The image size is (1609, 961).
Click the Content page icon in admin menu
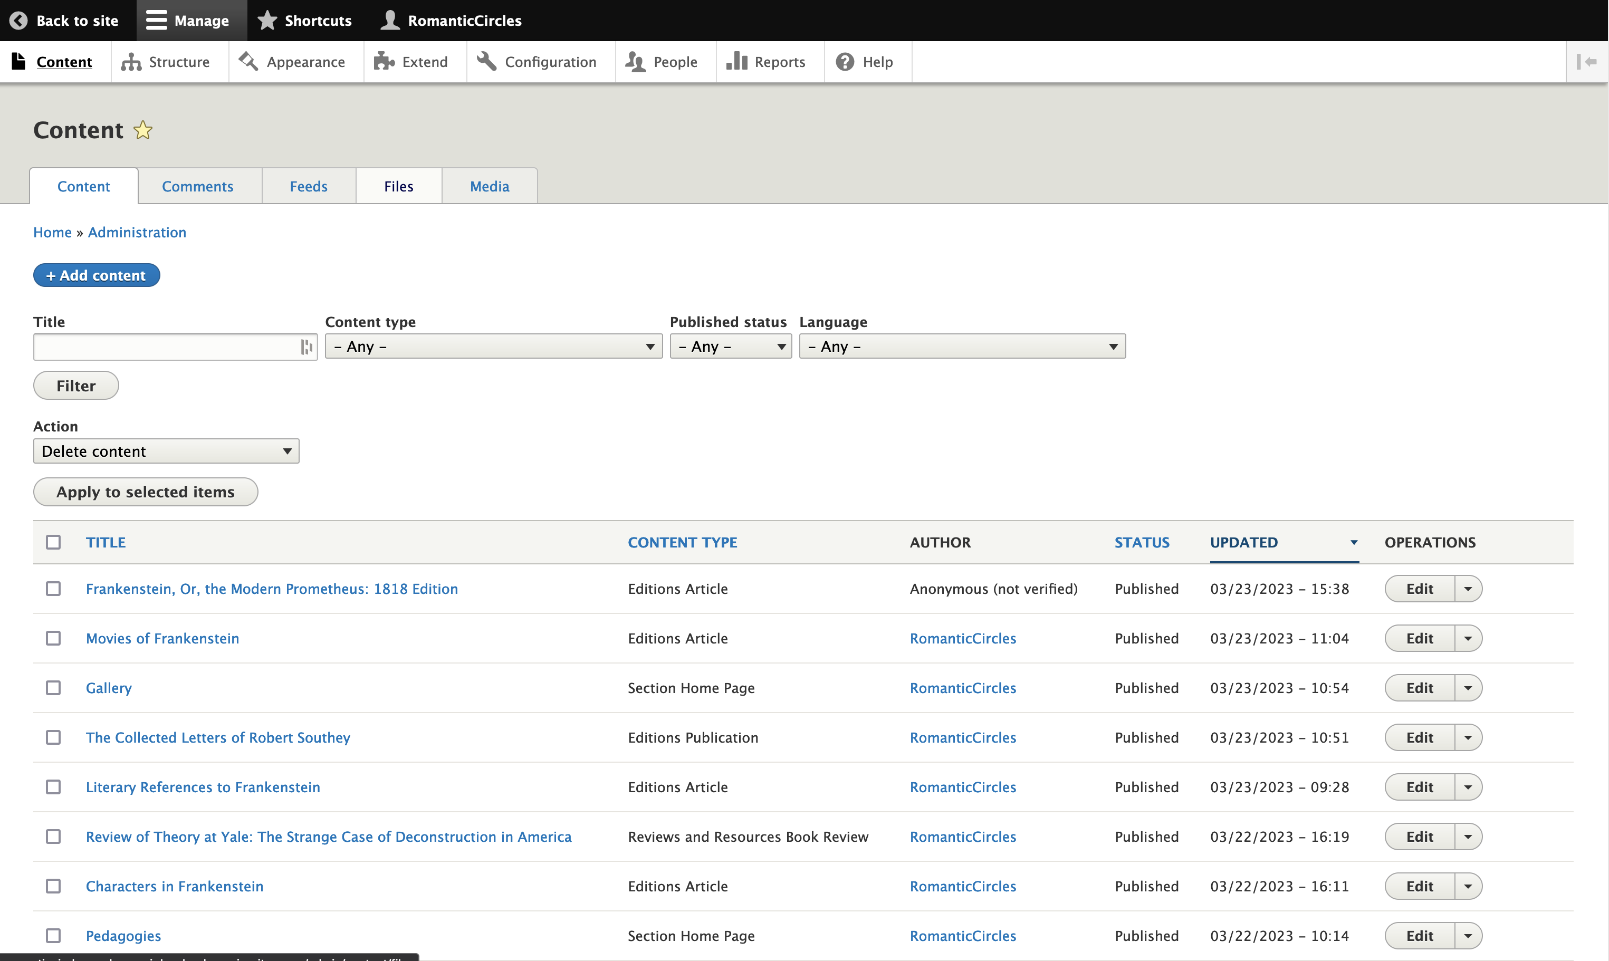pos(19,62)
